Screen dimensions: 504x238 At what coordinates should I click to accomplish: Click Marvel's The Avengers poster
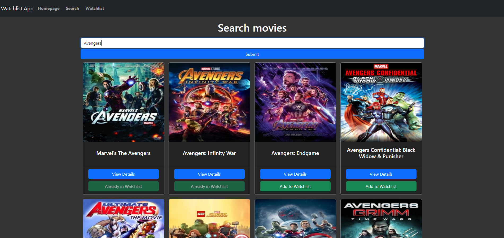(x=124, y=102)
